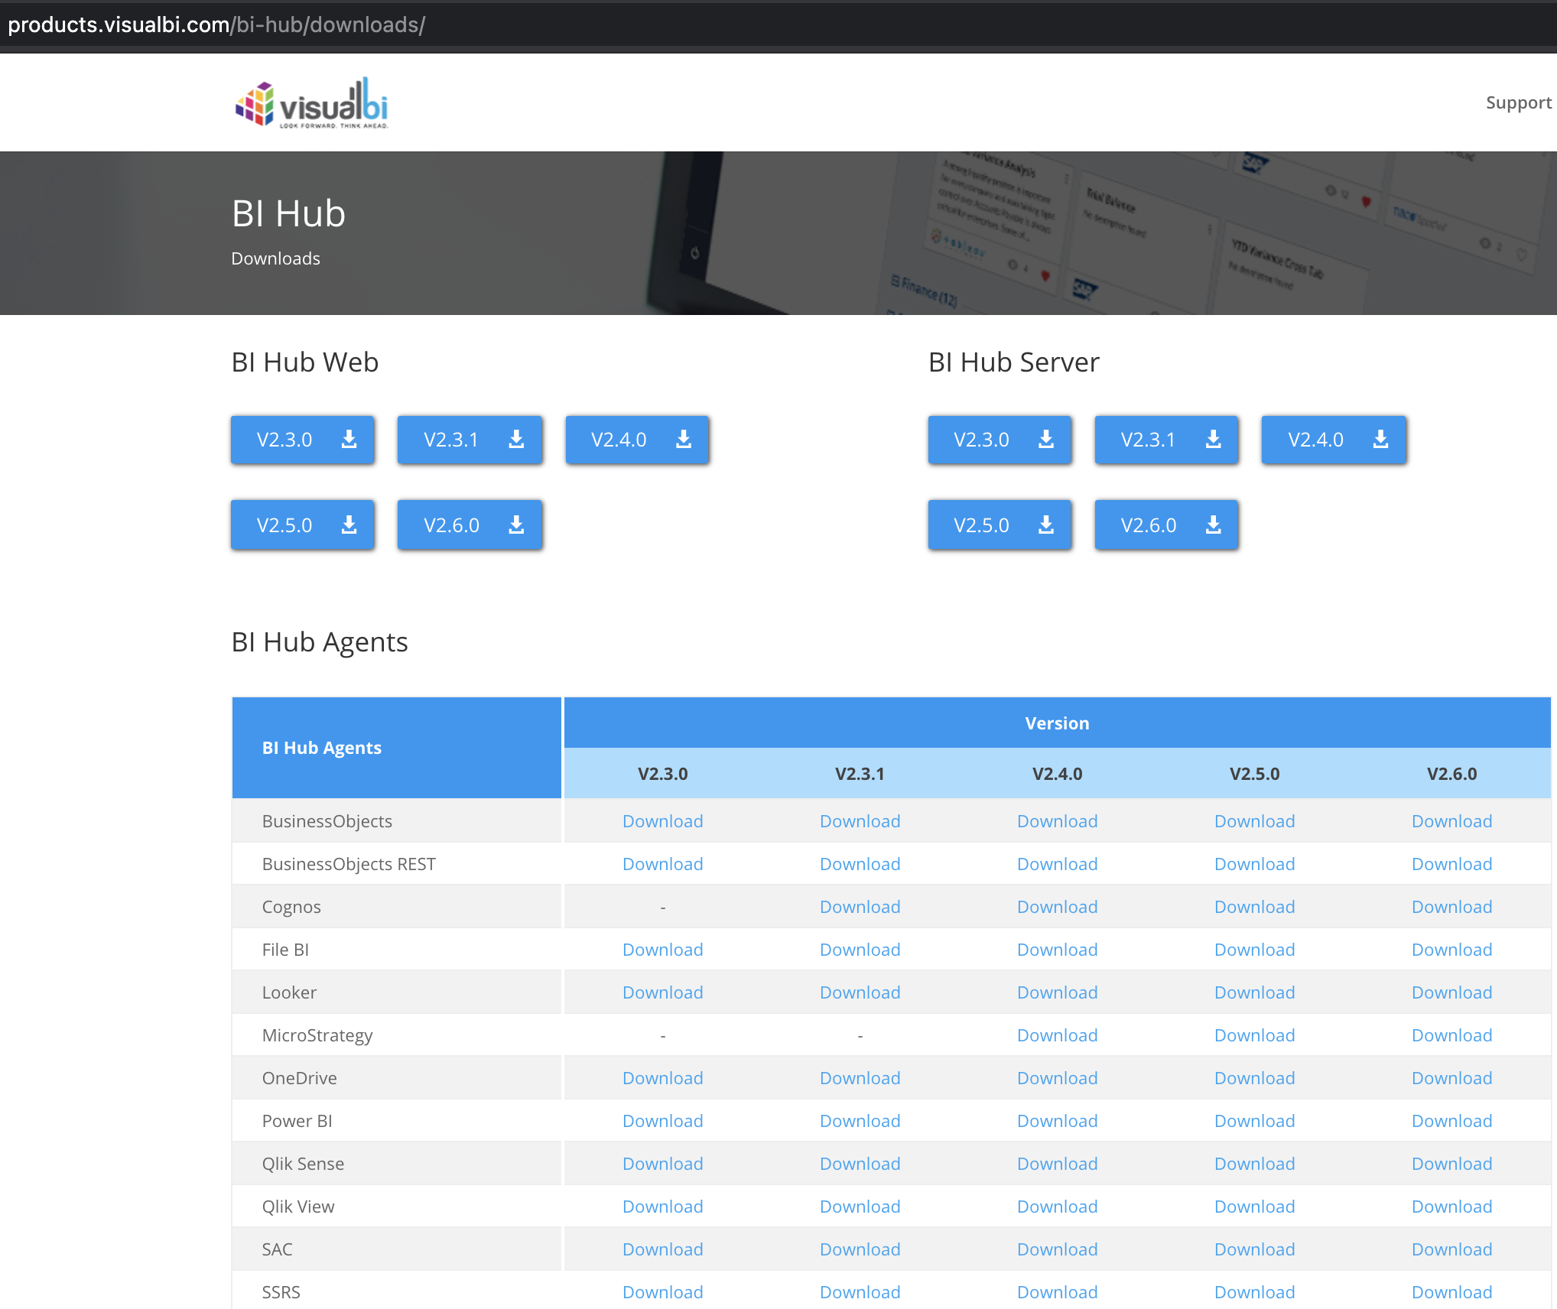The image size is (1557, 1309).
Task: Download BusinessObjects REST agent V2.3.0
Action: (662, 864)
